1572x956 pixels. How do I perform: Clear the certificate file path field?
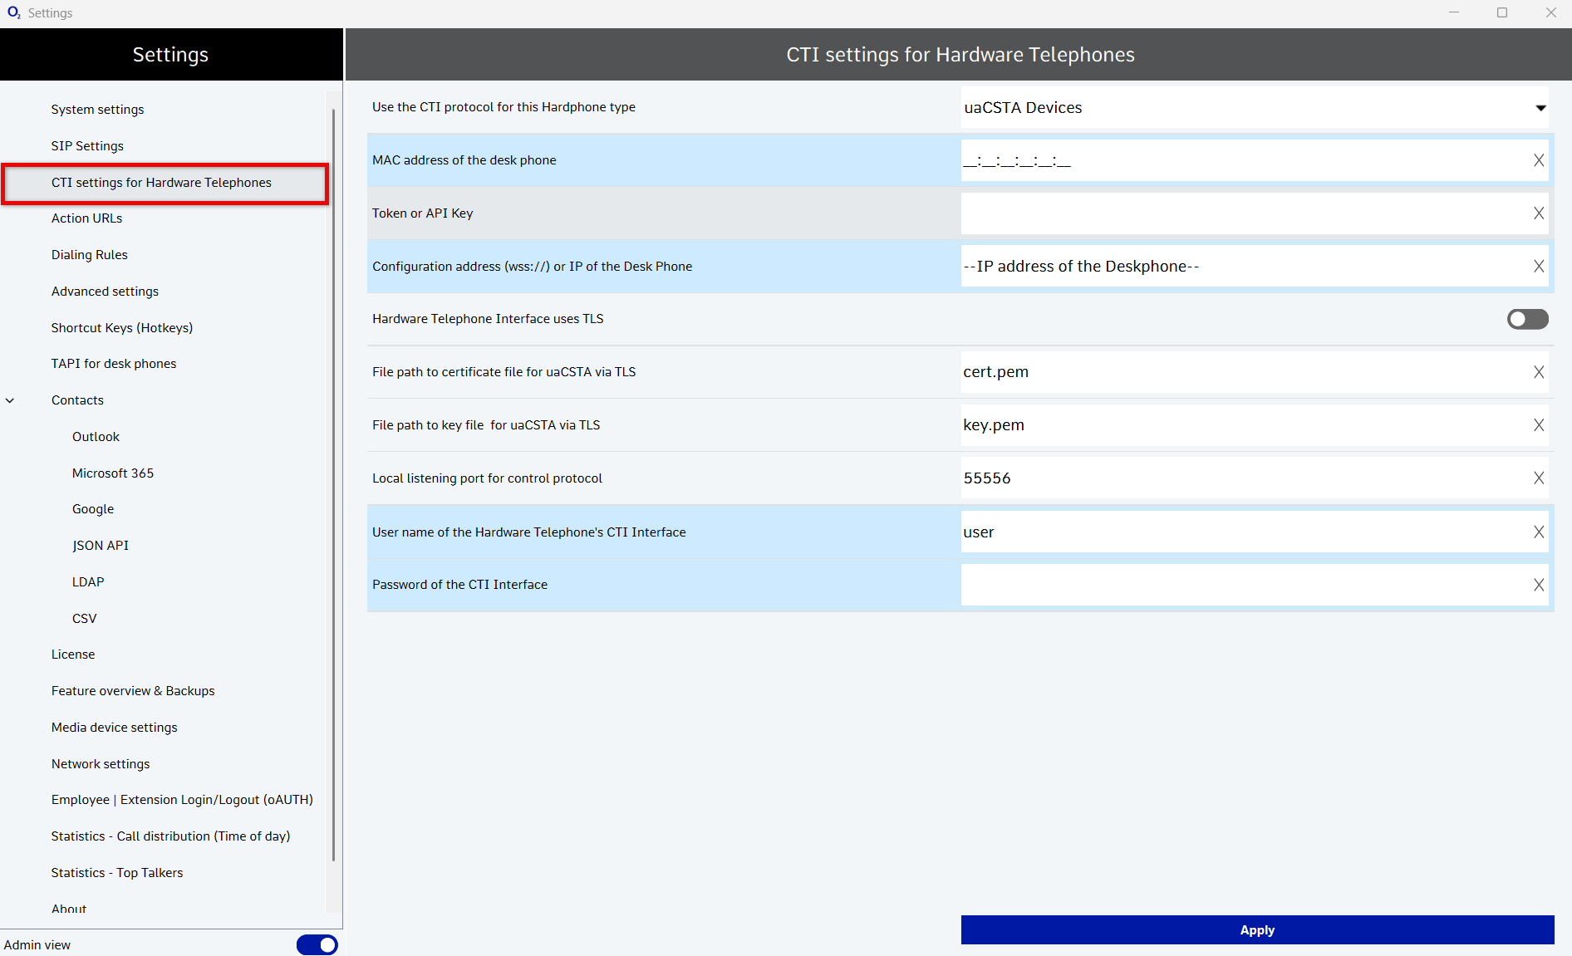coord(1539,372)
